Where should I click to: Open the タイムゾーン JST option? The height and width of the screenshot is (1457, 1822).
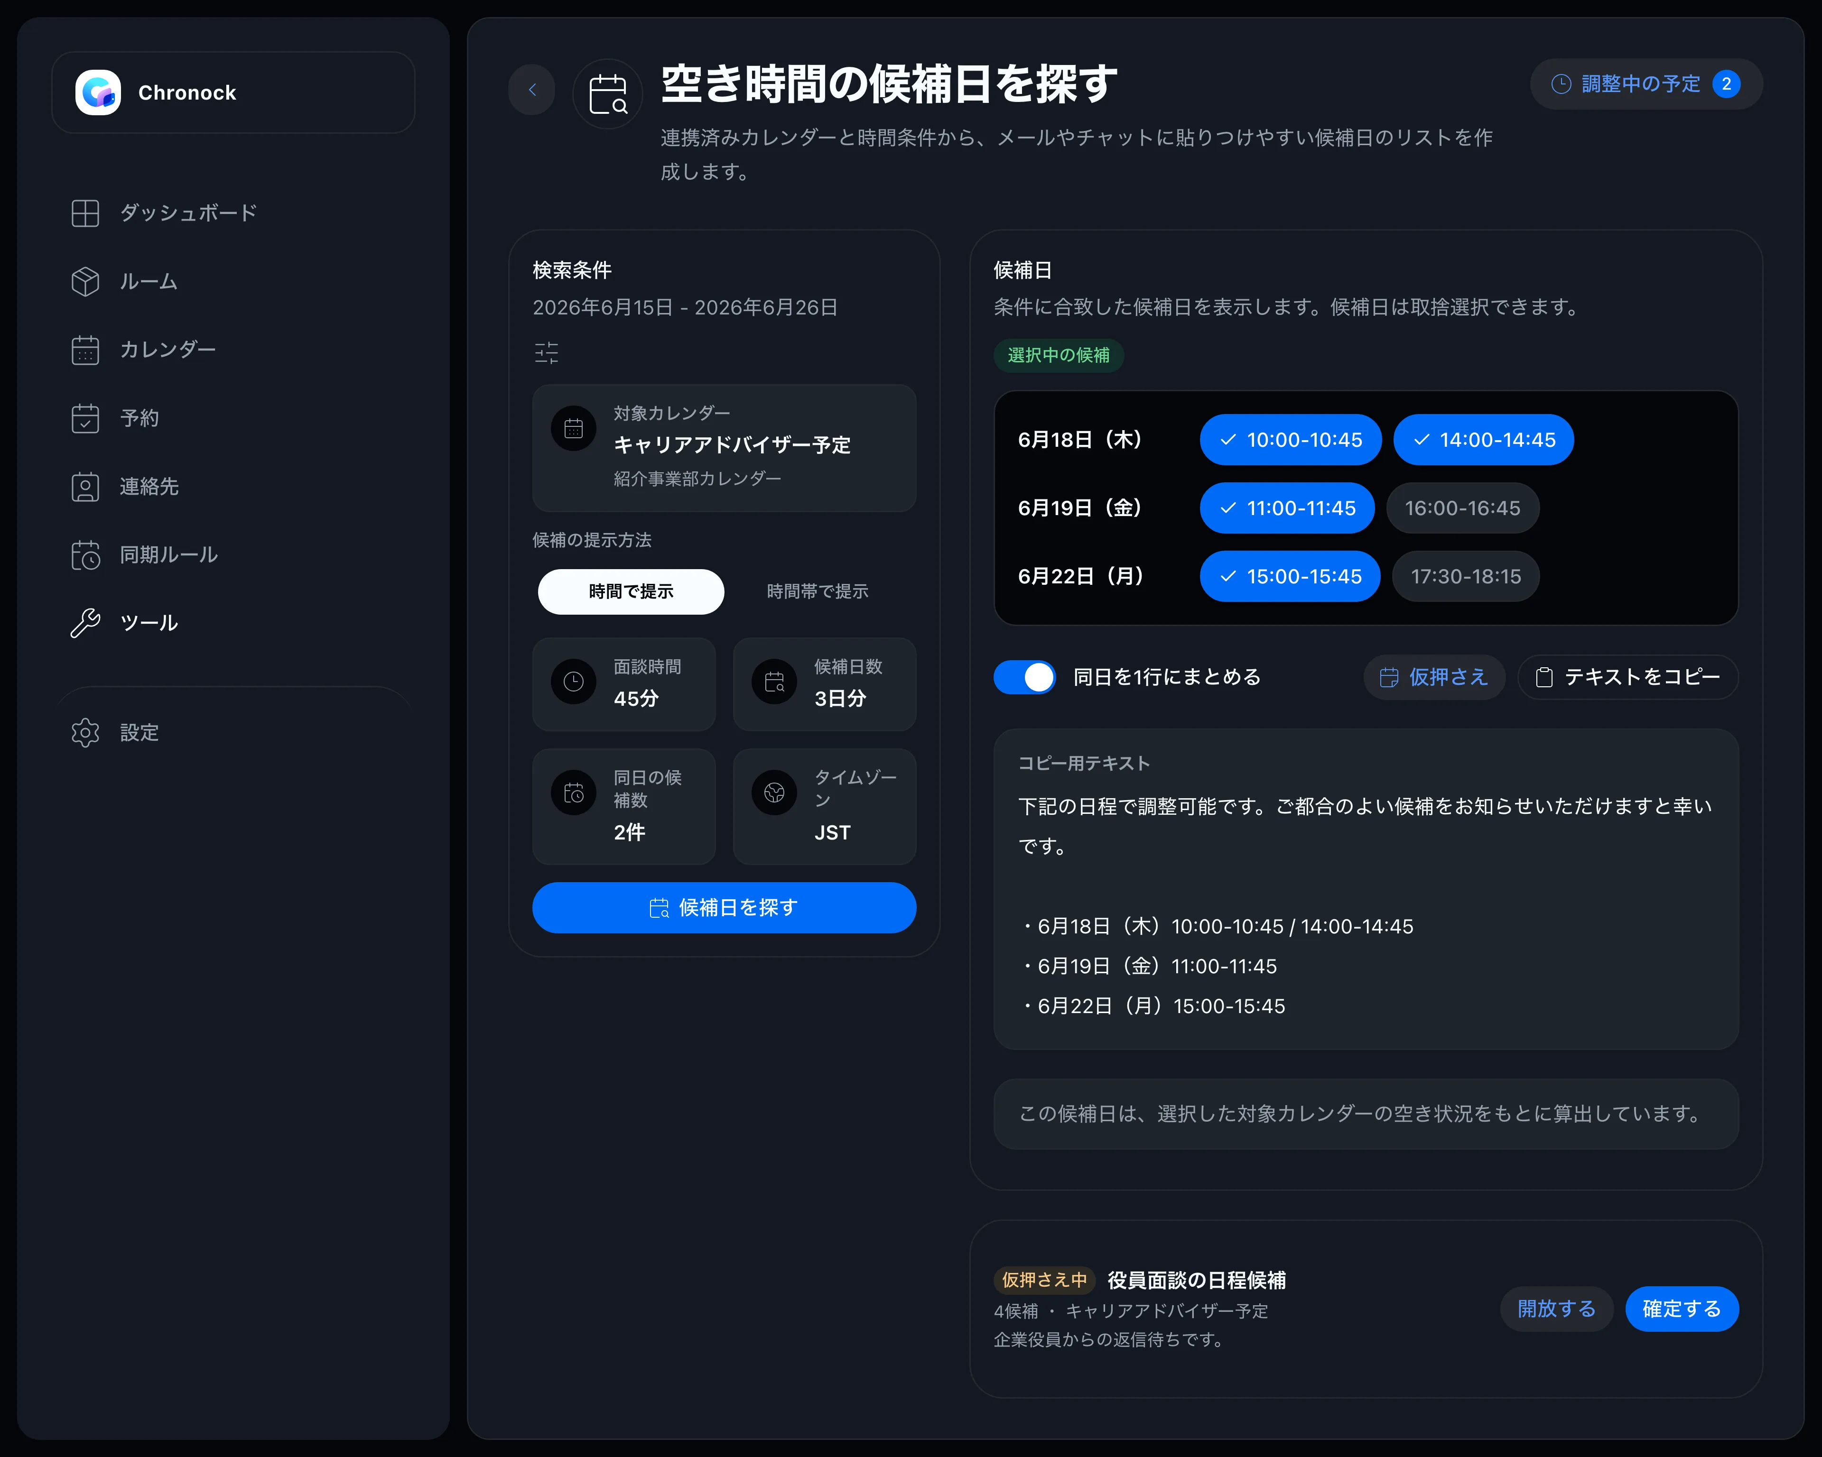coord(824,806)
